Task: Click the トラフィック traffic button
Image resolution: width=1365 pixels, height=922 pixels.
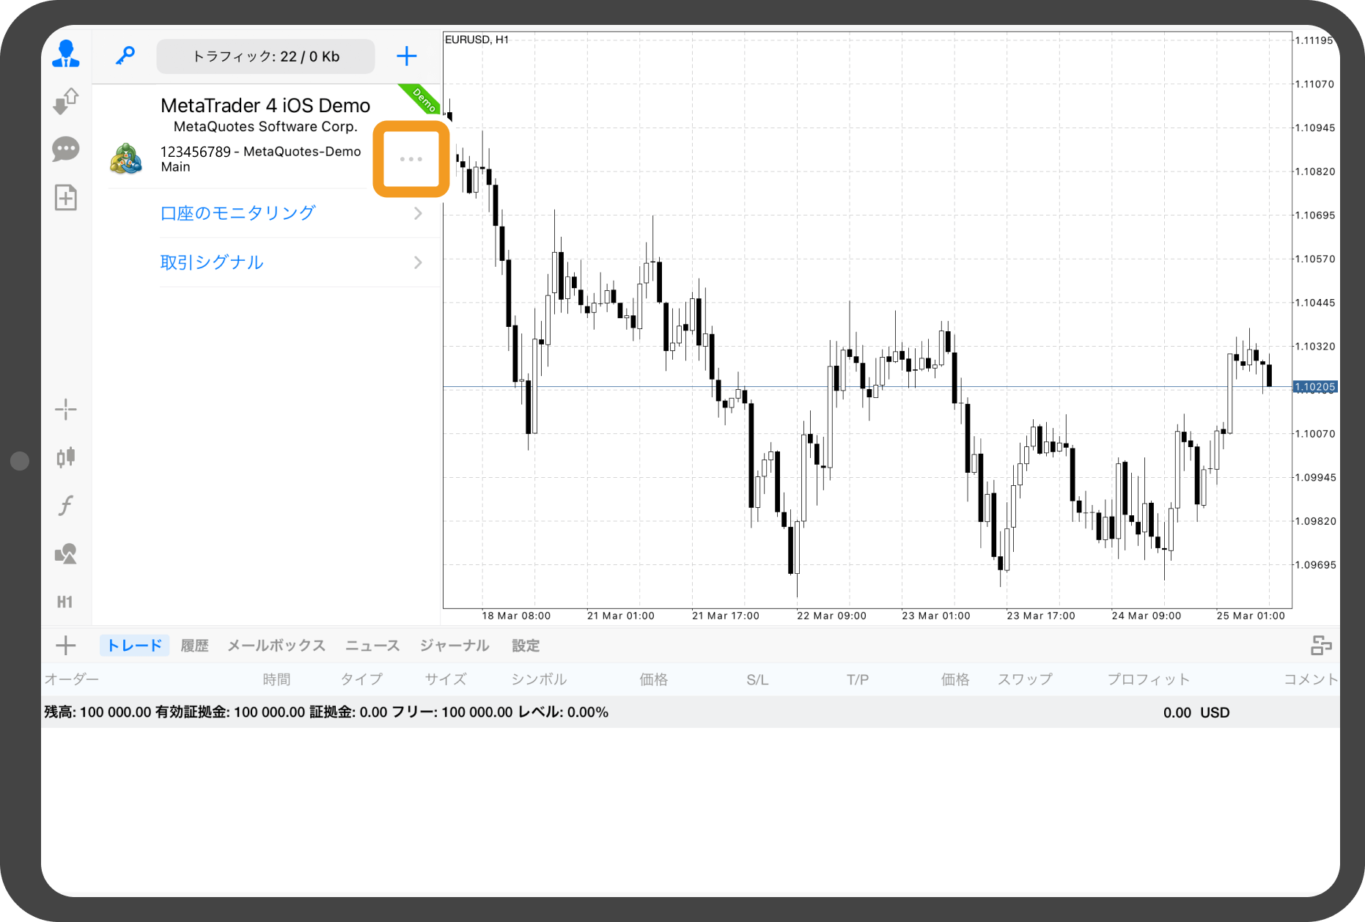Action: coord(265,56)
